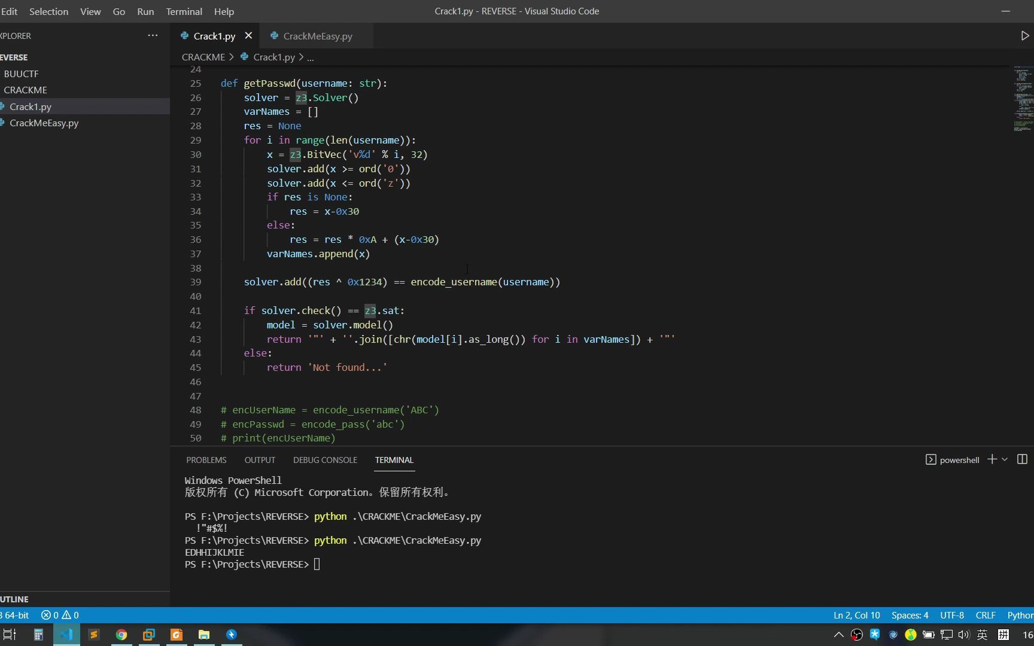Click Ln 2, Col 10 in status bar
This screenshot has width=1034, height=646.
[856, 615]
